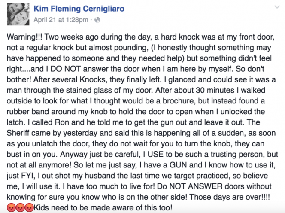This screenshot has width=285, height=213.
Task: Visit Kim Fleming Cernigliaro's profile name link
Action: [x=79, y=9]
